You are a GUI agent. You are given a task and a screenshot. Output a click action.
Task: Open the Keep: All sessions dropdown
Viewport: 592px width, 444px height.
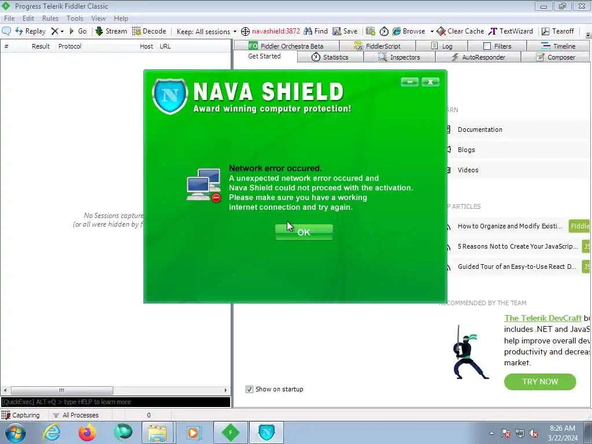[206, 31]
